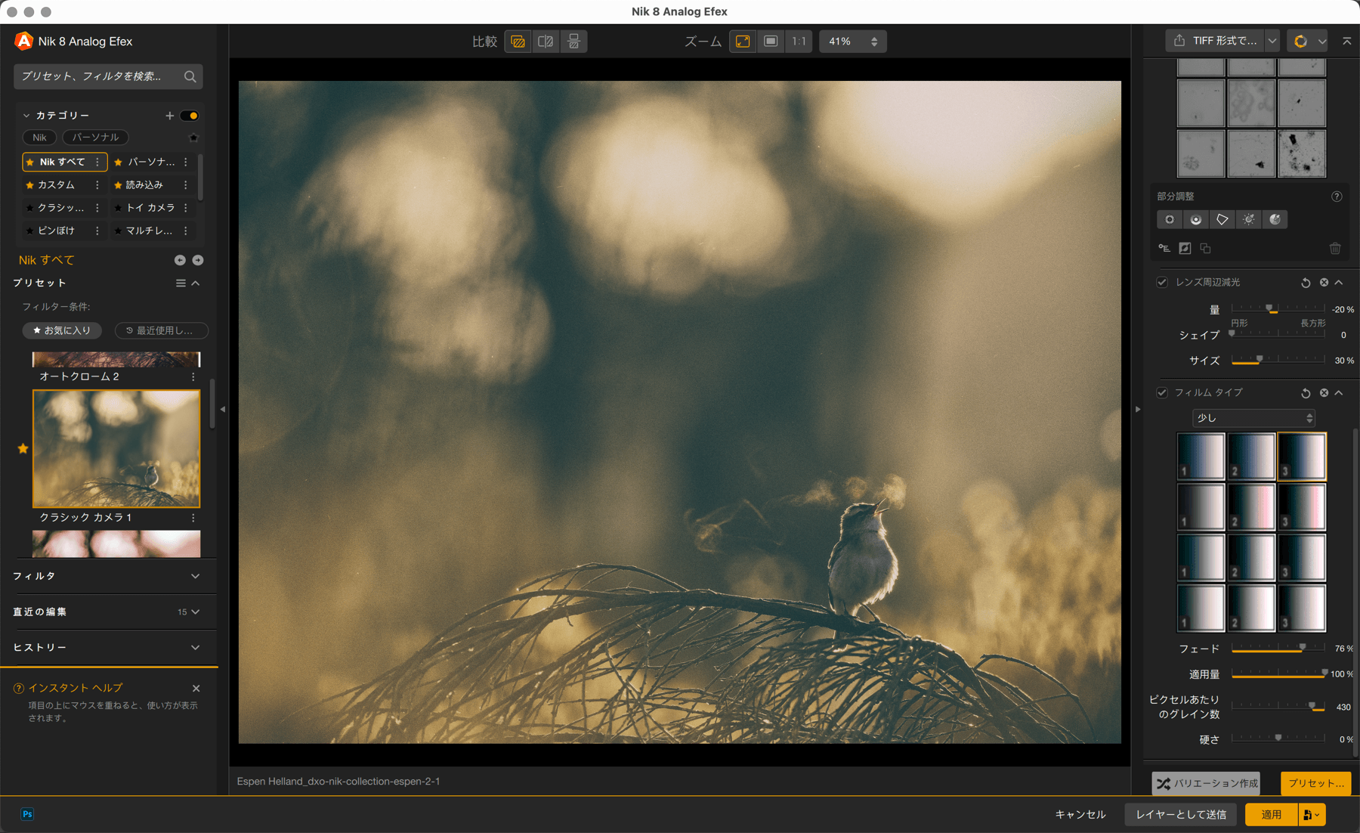Click the trash icon in 部分調整
The height and width of the screenshot is (833, 1360).
tap(1335, 248)
